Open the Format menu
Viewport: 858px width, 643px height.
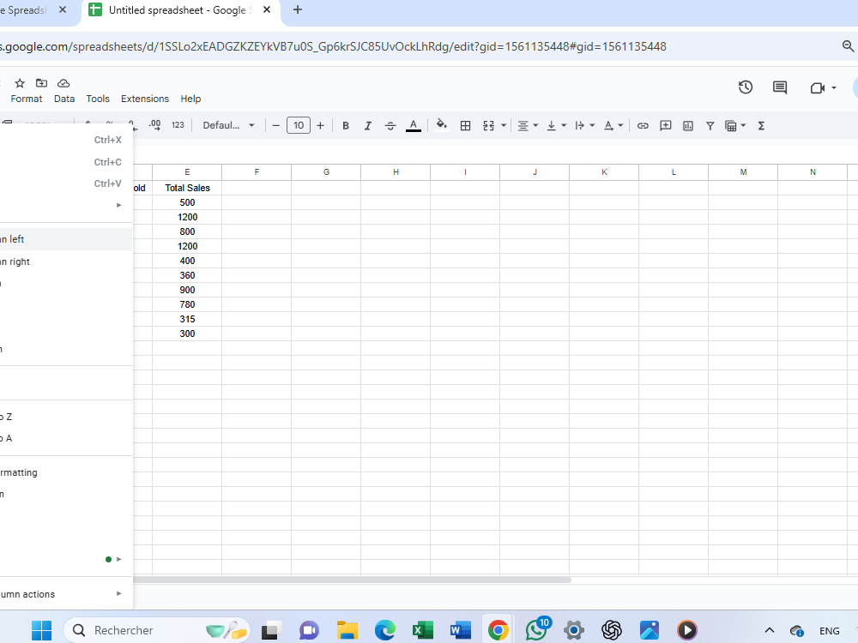tap(27, 99)
